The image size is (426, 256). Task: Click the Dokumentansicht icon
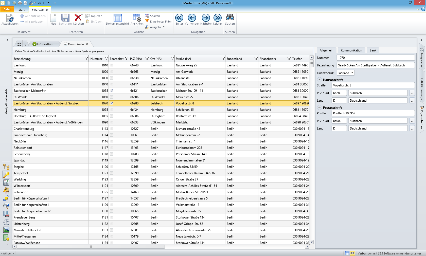point(117,18)
